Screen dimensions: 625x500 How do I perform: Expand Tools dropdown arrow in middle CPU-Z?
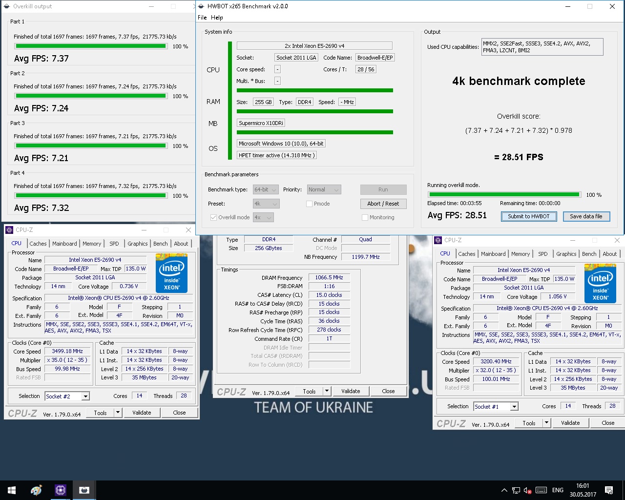[x=327, y=391]
